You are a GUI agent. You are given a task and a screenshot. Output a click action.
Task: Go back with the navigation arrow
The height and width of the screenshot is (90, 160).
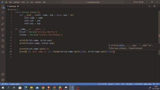(x=57, y=2)
